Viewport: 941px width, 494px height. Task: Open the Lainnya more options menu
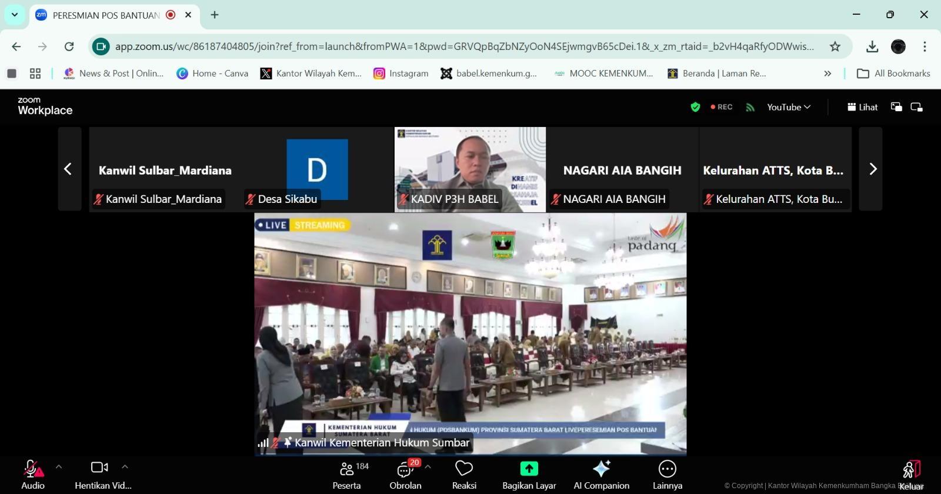pos(667,475)
